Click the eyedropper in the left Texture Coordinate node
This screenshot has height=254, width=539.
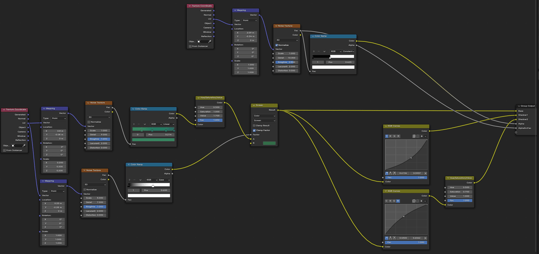pyautogui.click(x=24, y=146)
